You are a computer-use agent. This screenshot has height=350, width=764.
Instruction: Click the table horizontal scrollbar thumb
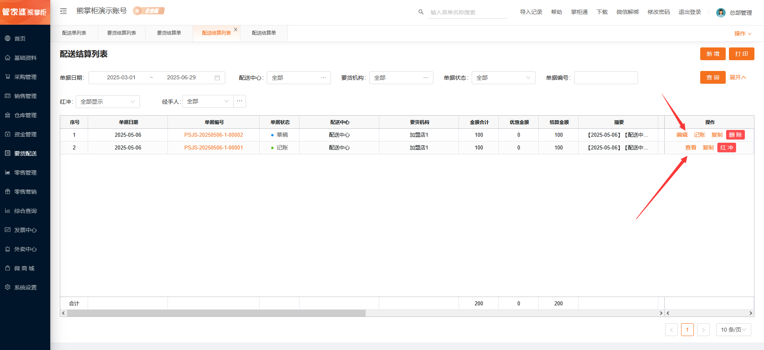pos(216,313)
